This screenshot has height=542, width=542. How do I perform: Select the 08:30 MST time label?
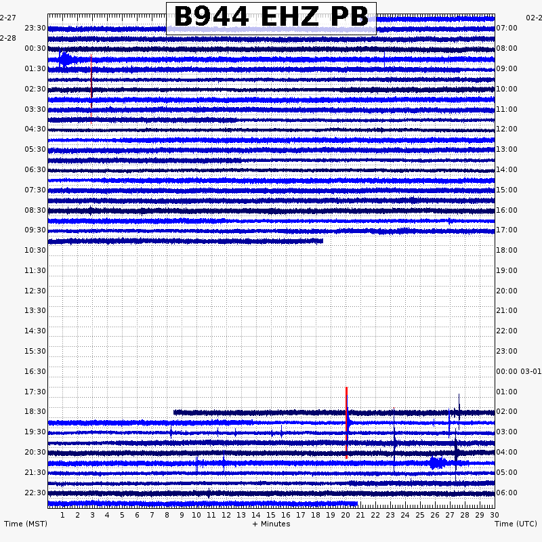[x=35, y=211]
